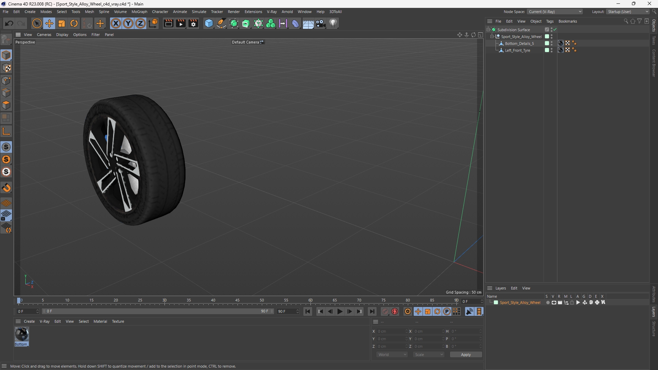Toggle Subdivision Surface enable checkmark
This screenshot has height=370, width=658.
(555, 30)
